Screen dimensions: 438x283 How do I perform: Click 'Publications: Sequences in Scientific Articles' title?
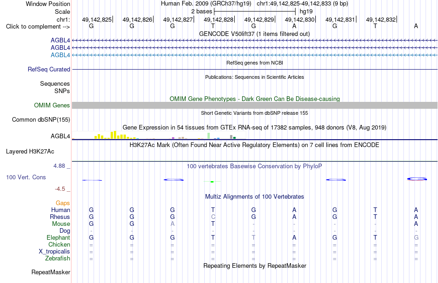point(255,77)
